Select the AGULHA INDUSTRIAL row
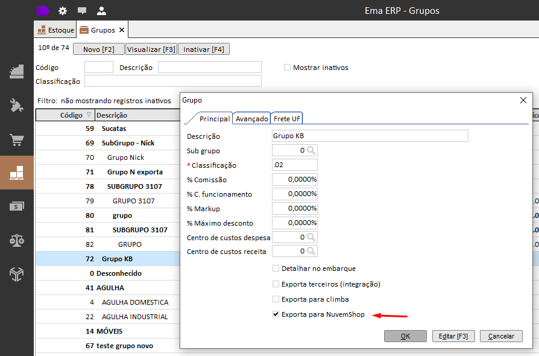The width and height of the screenshot is (539, 356). 108,316
